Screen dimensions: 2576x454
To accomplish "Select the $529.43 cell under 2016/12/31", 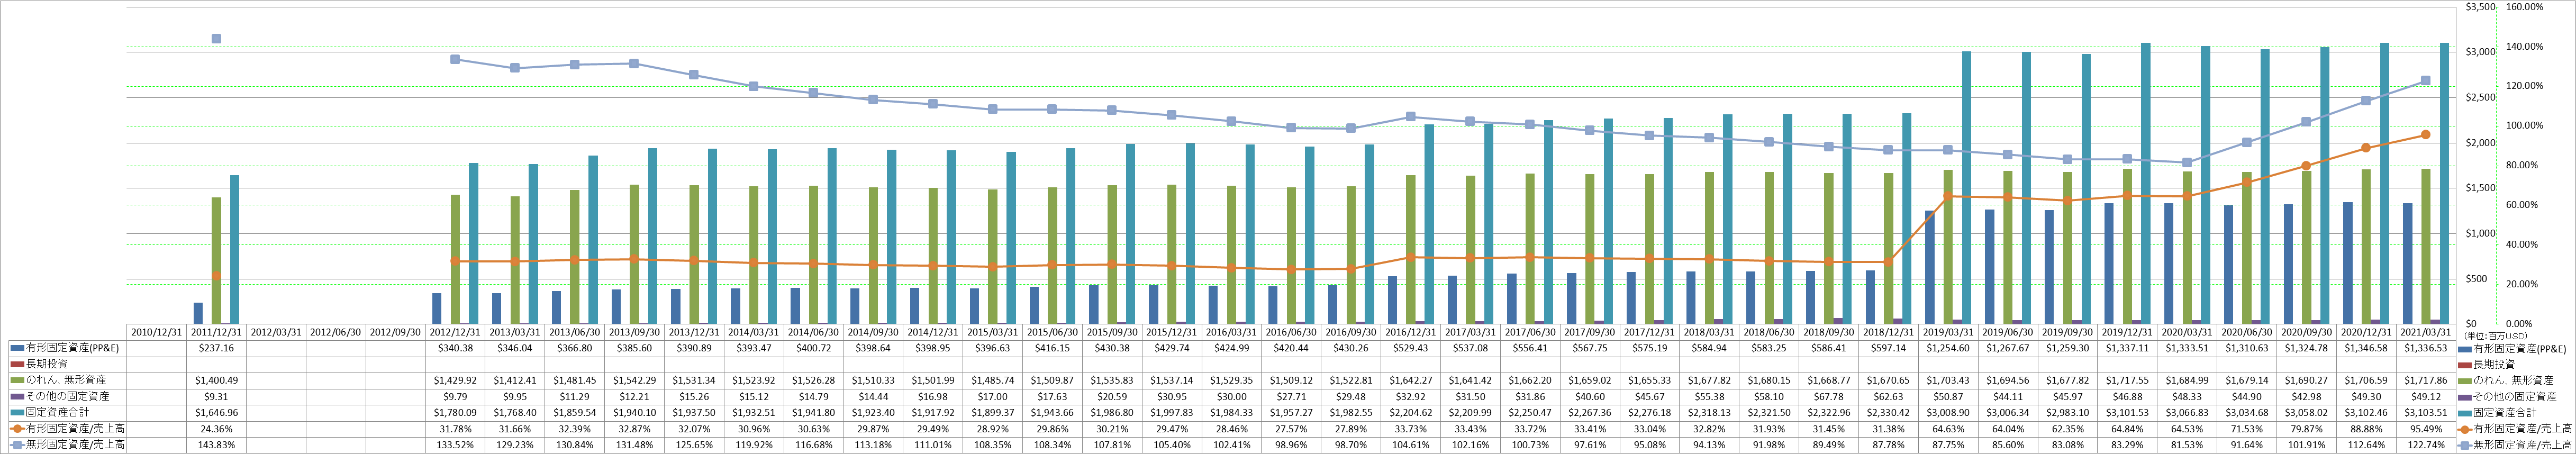I will (1411, 348).
